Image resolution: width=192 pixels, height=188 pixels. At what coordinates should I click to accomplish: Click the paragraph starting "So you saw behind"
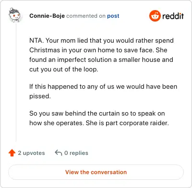pyautogui.click(x=99, y=118)
